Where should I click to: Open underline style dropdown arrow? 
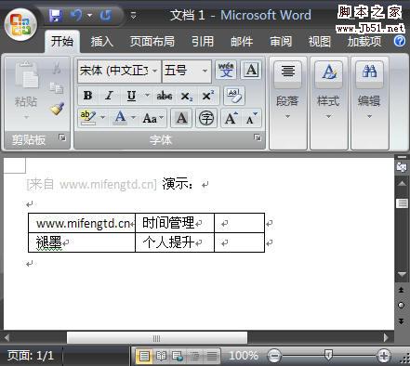click(x=147, y=96)
